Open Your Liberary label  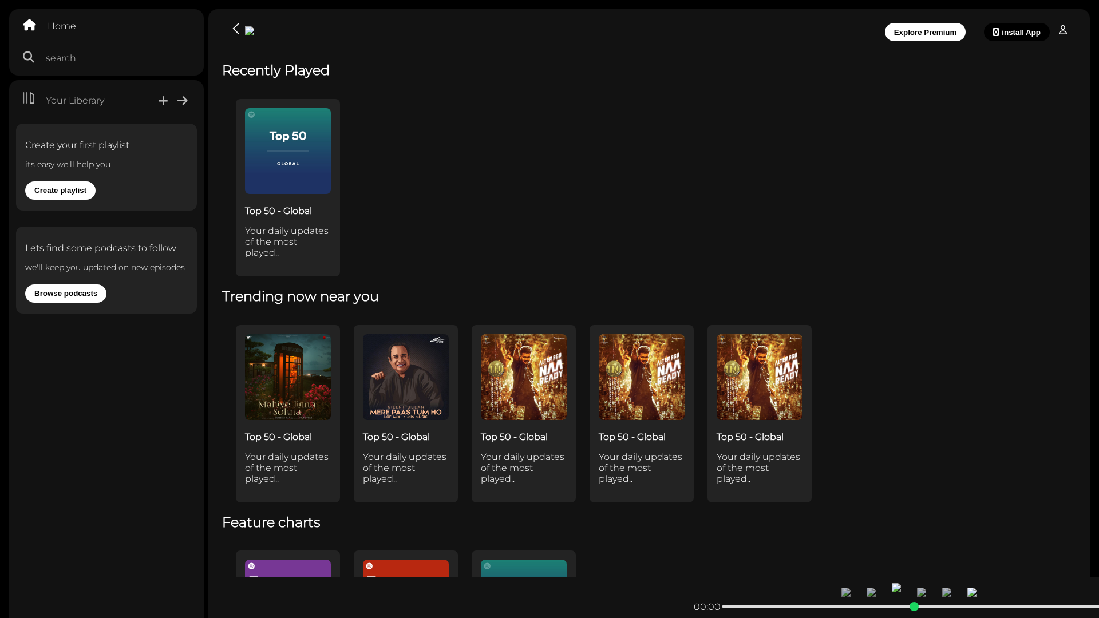click(75, 101)
